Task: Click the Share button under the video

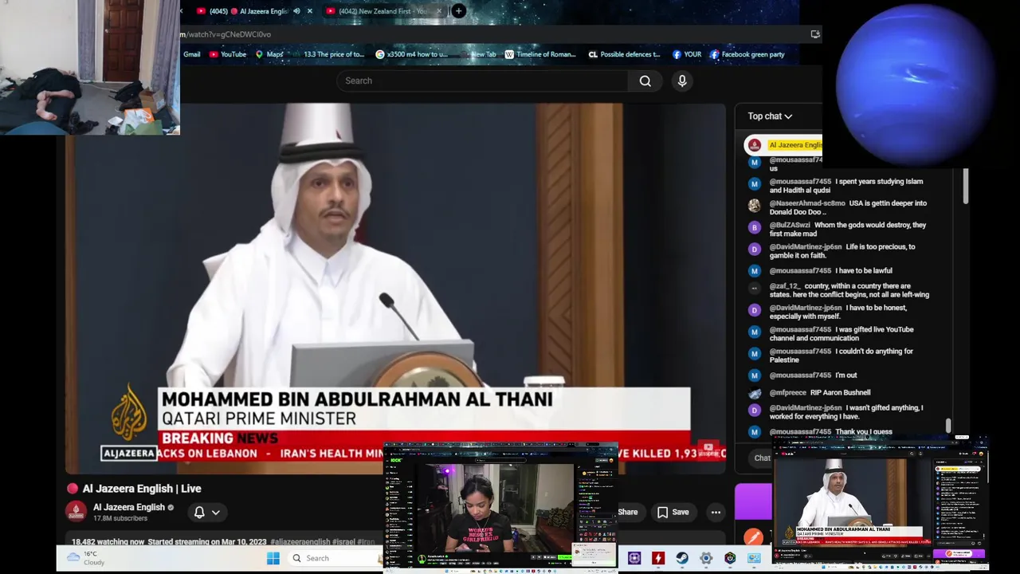Action: pyautogui.click(x=627, y=513)
